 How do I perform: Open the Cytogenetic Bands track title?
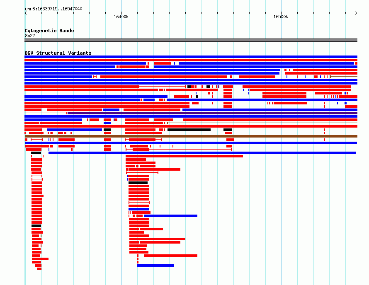point(49,31)
